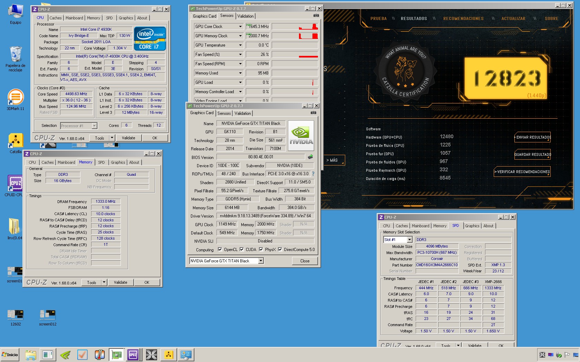
Task: Click the GPU-Z screenshot camera icon in Sensors window
Action: (316, 16)
